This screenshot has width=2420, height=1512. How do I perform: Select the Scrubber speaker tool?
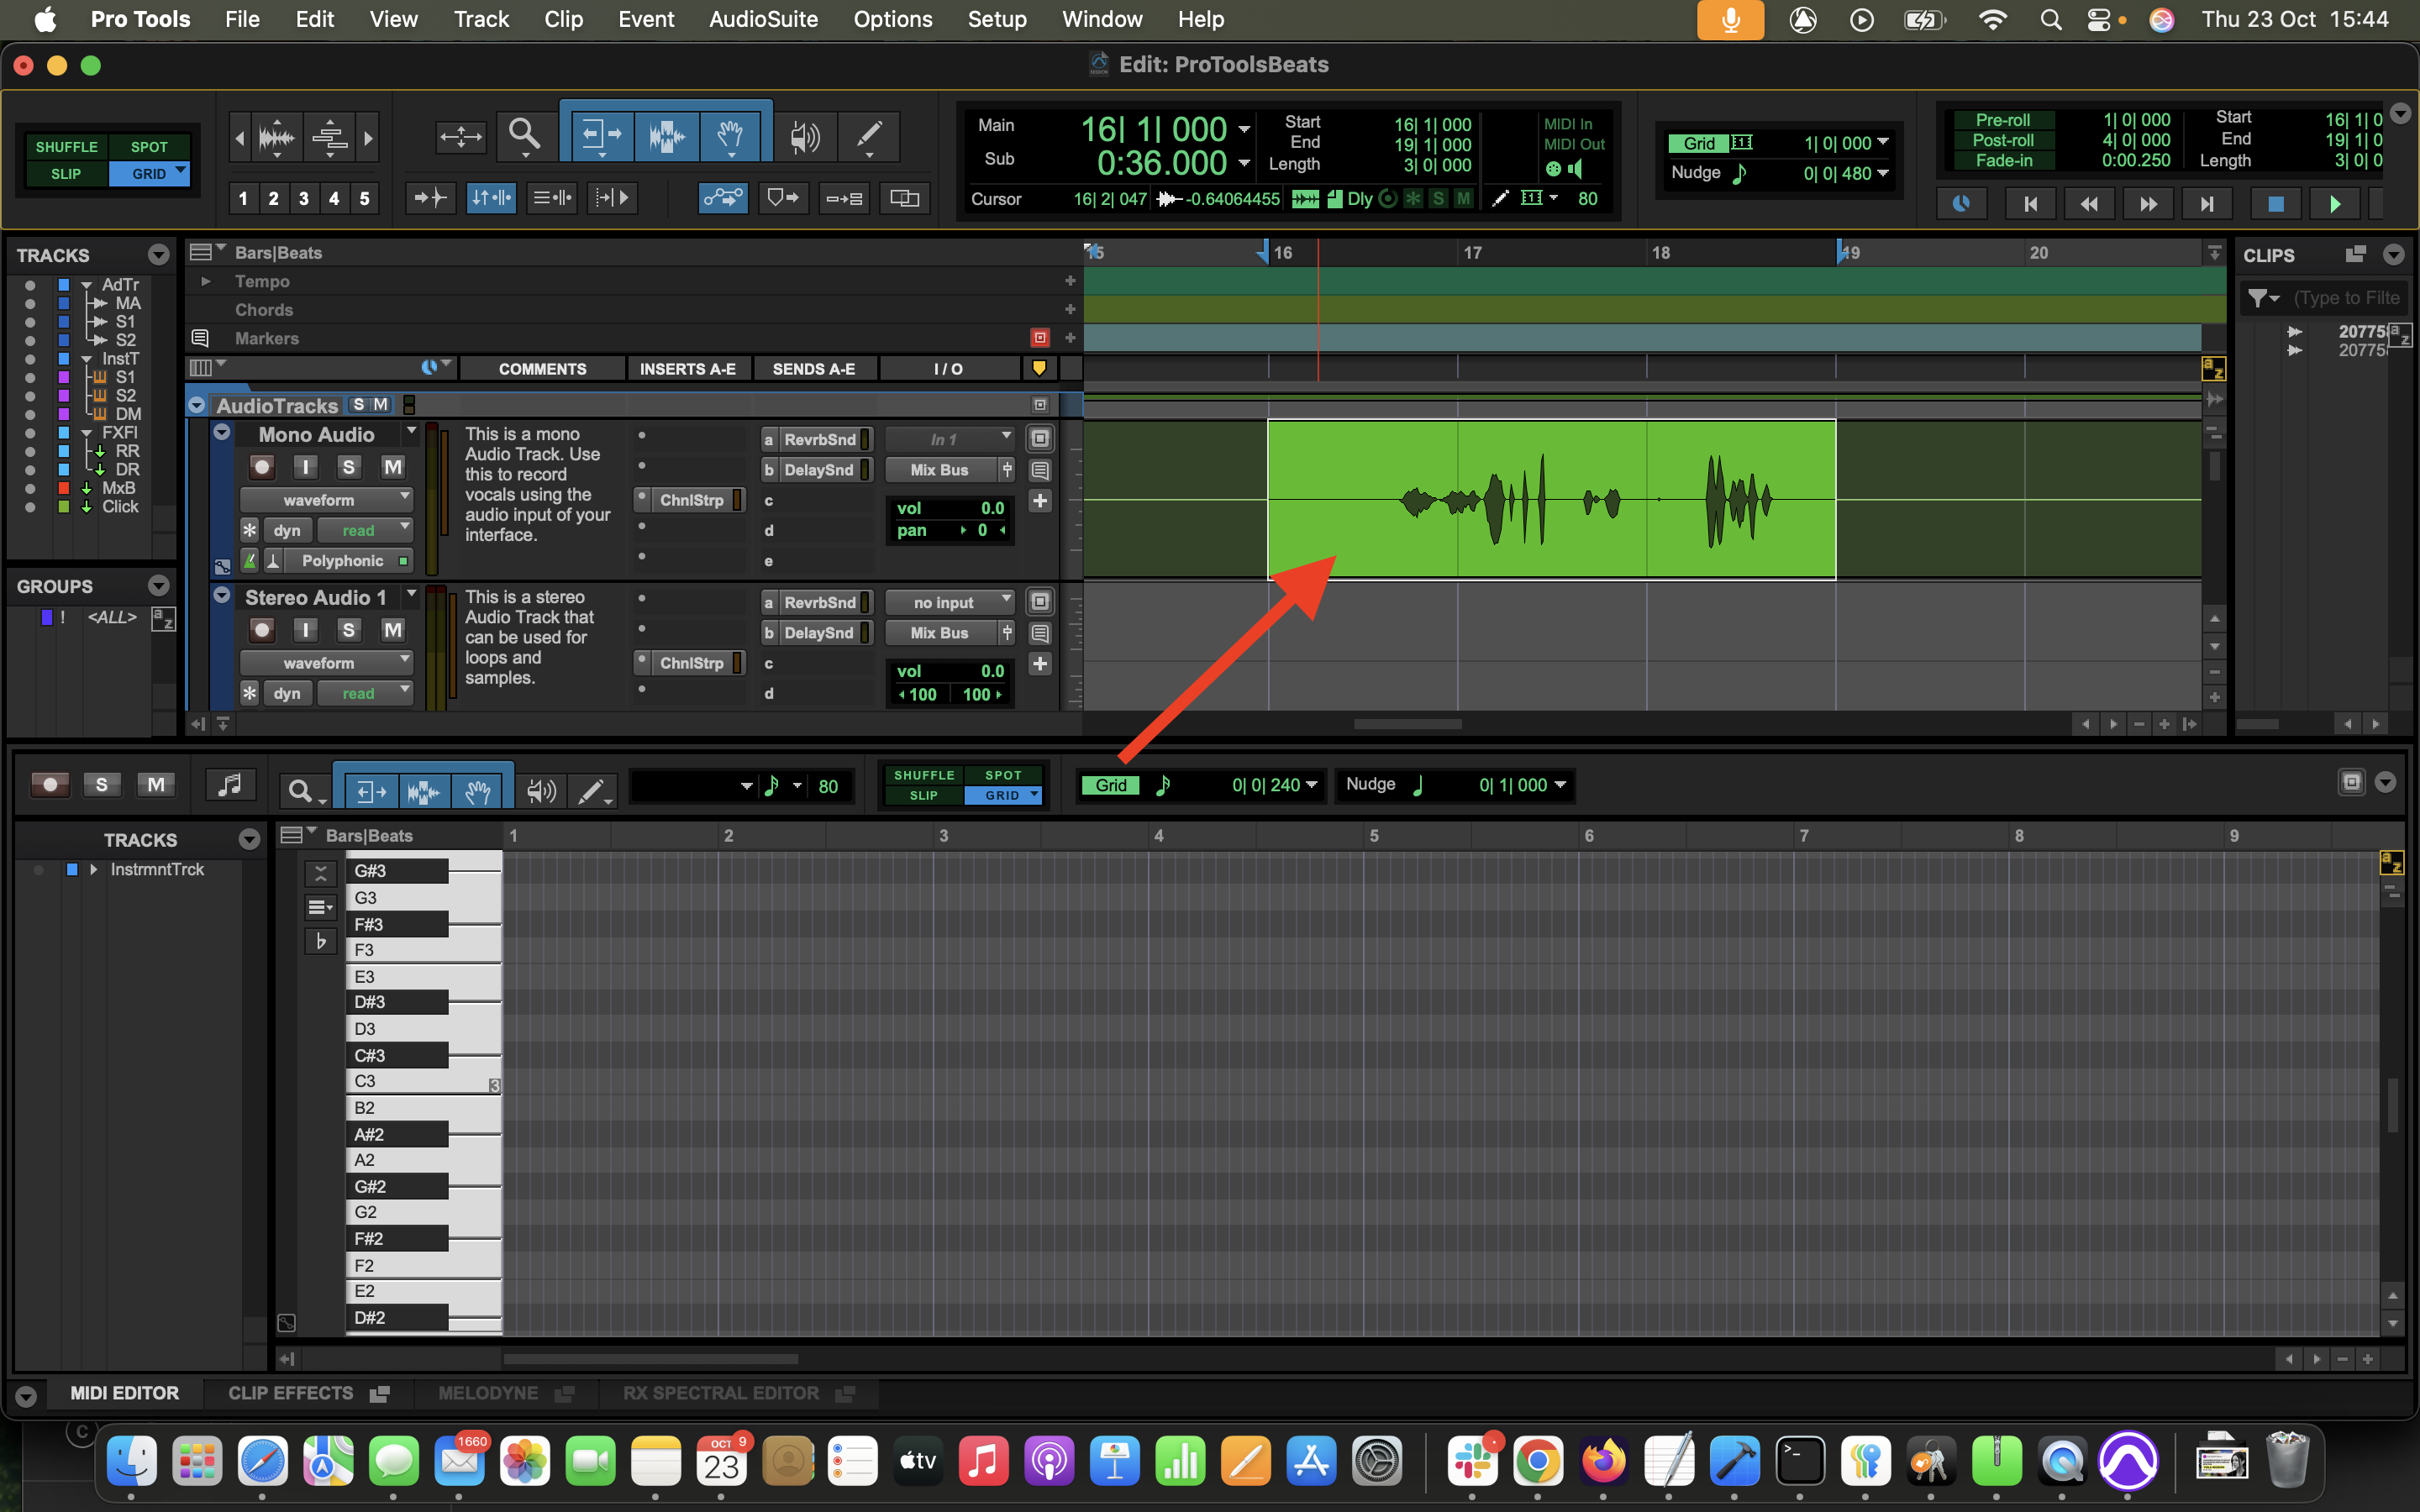[x=804, y=136]
